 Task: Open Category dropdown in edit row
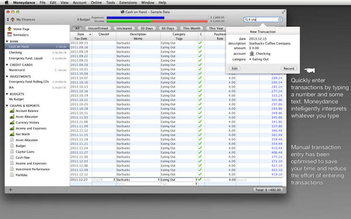click(197, 180)
